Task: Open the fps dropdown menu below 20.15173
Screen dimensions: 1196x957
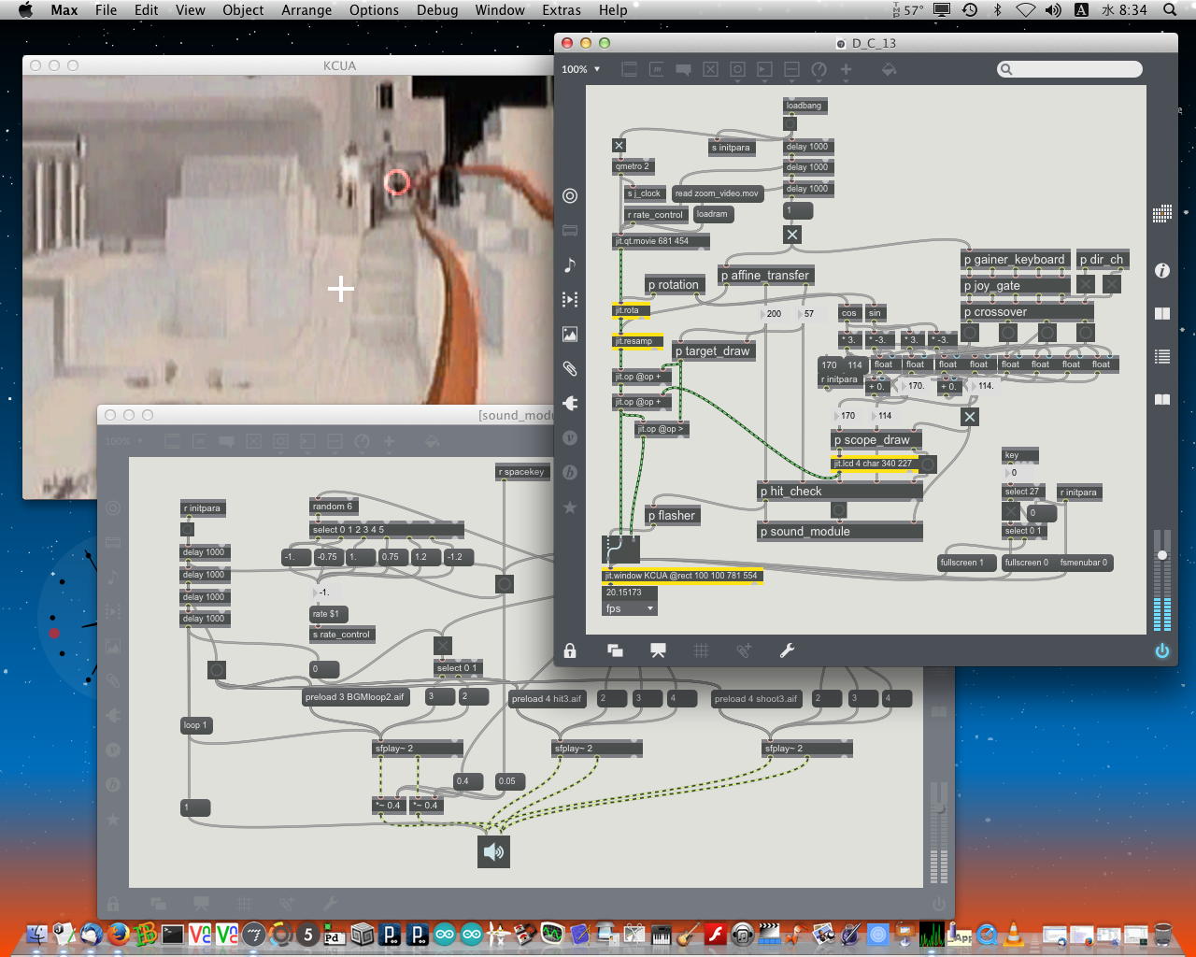Action: pyautogui.click(x=630, y=608)
